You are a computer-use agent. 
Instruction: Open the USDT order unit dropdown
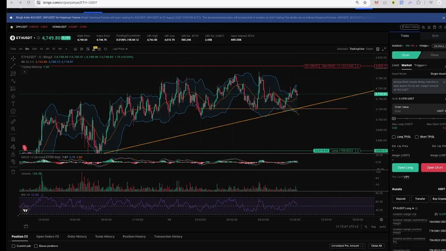point(441,111)
